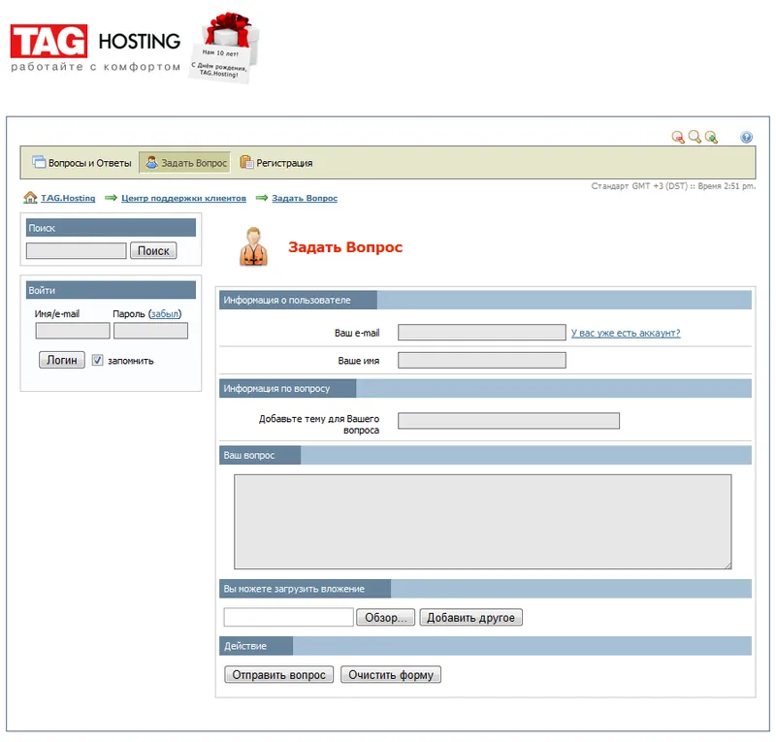Select the "Задать Вопрос" navigation tab

(x=185, y=162)
